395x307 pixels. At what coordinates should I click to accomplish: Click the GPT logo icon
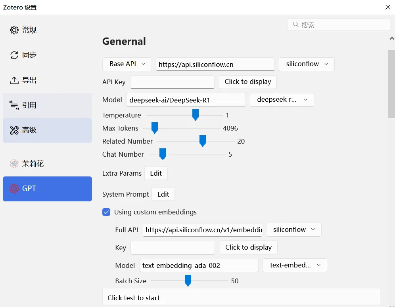(x=14, y=189)
